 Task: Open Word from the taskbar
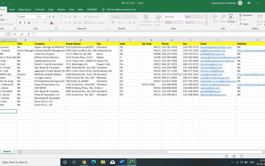tap(122, 162)
